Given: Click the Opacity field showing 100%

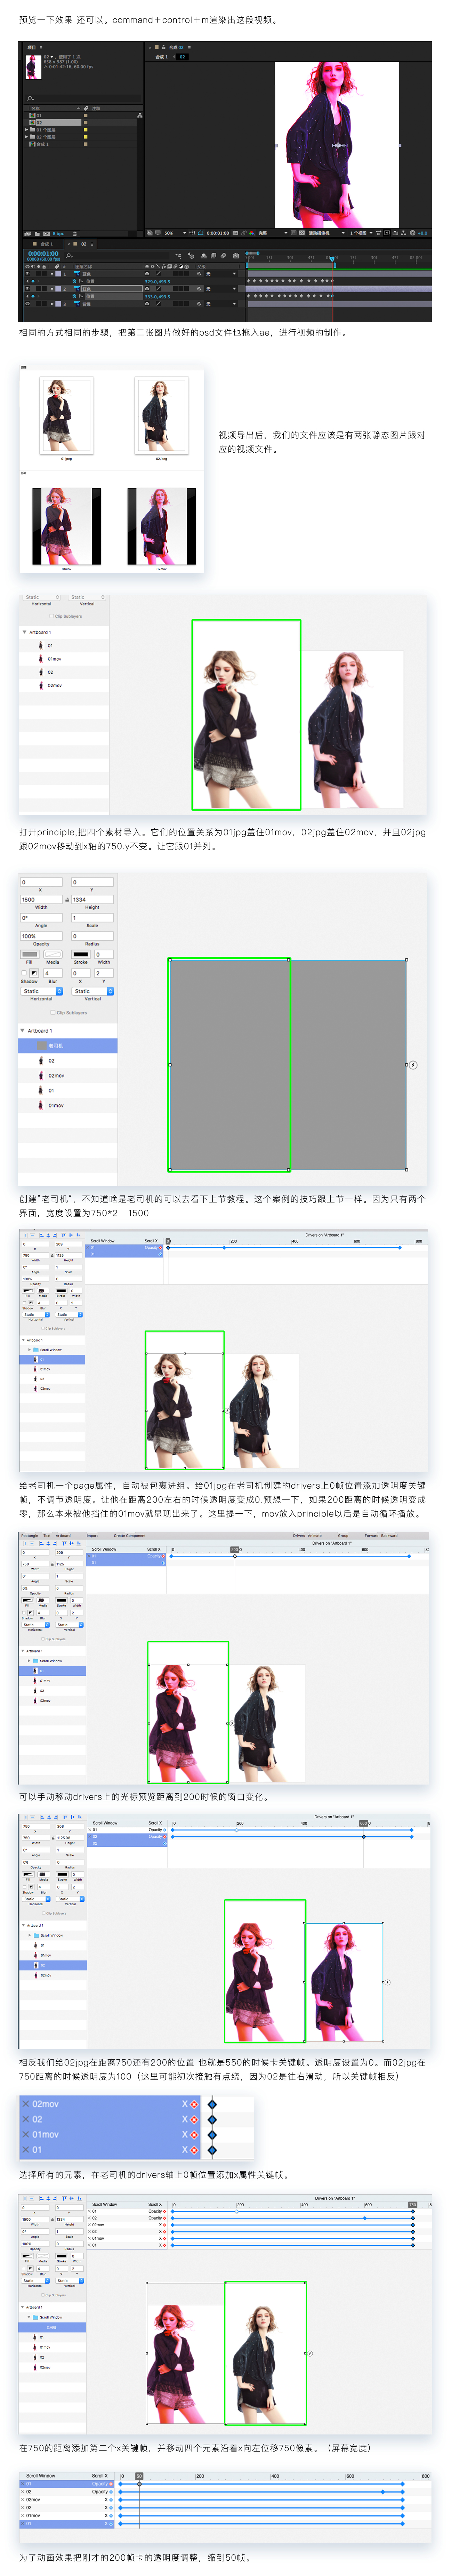Looking at the screenshot, I should click(41, 936).
